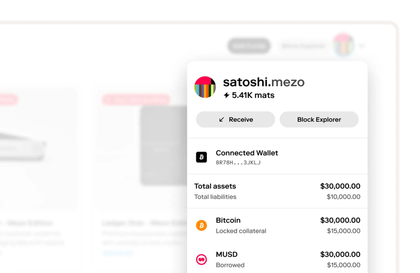This screenshot has height=273, width=420.
Task: Click the Receive arrow icon
Action: point(222,120)
